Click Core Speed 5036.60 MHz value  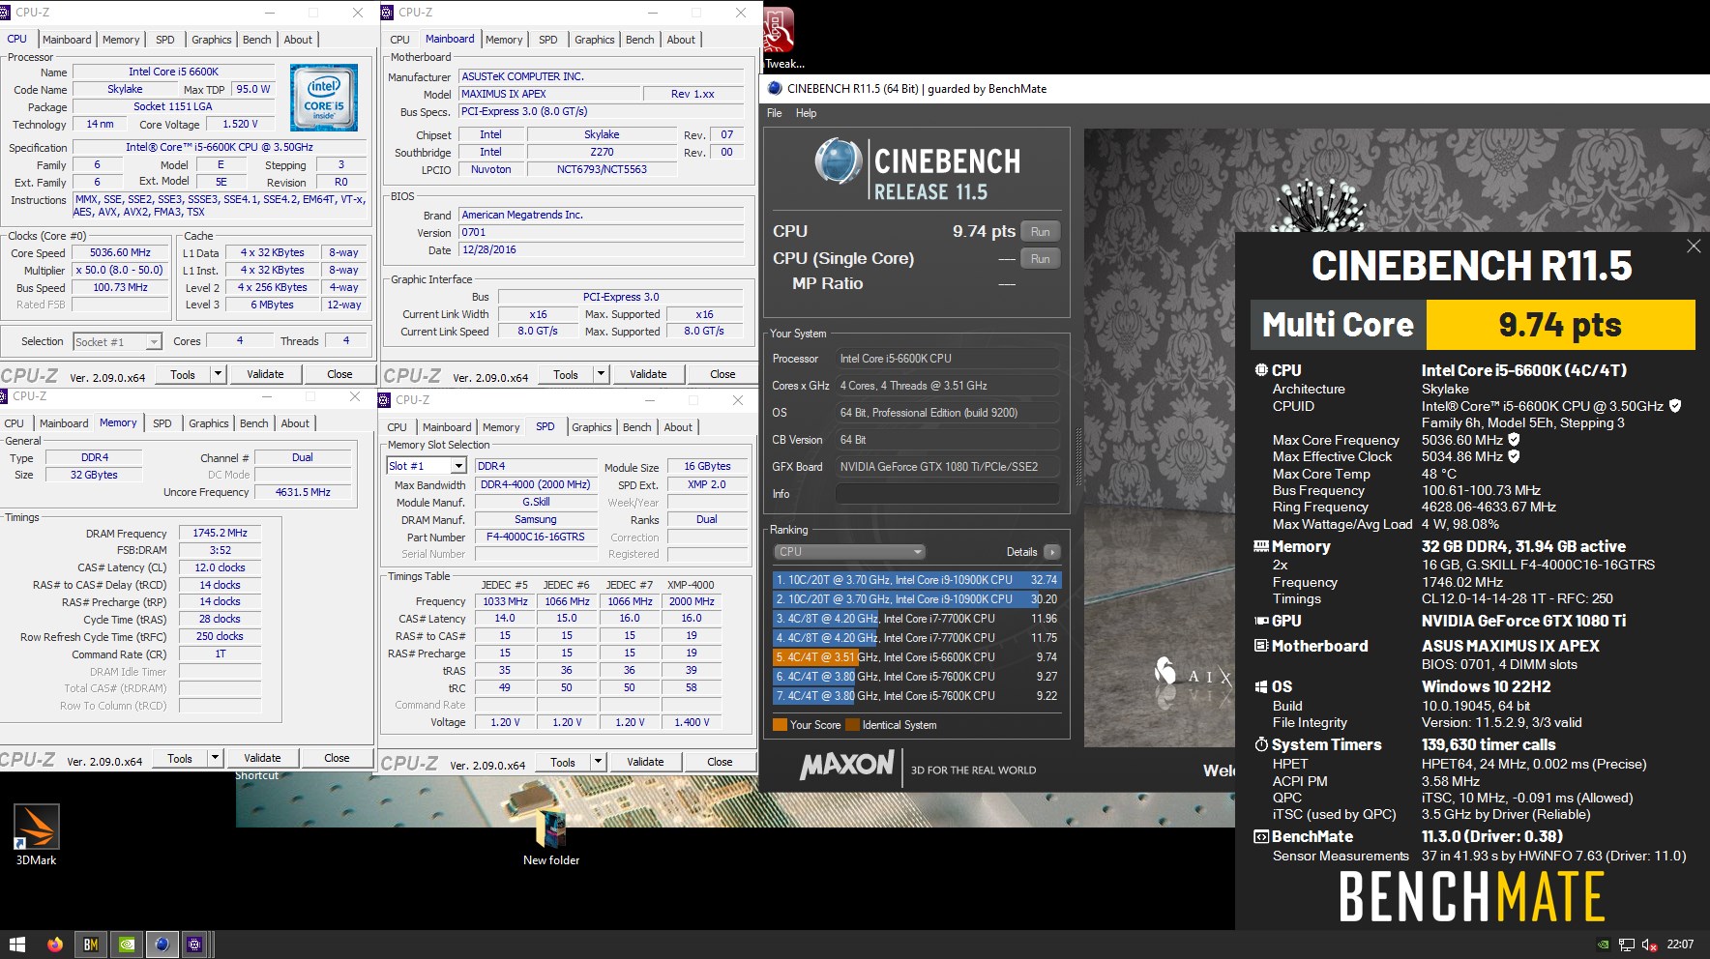click(x=120, y=252)
